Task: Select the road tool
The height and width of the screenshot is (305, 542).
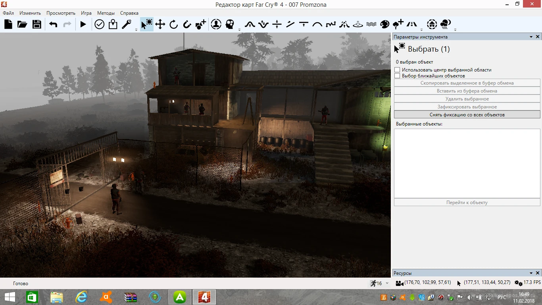Action: (412, 25)
